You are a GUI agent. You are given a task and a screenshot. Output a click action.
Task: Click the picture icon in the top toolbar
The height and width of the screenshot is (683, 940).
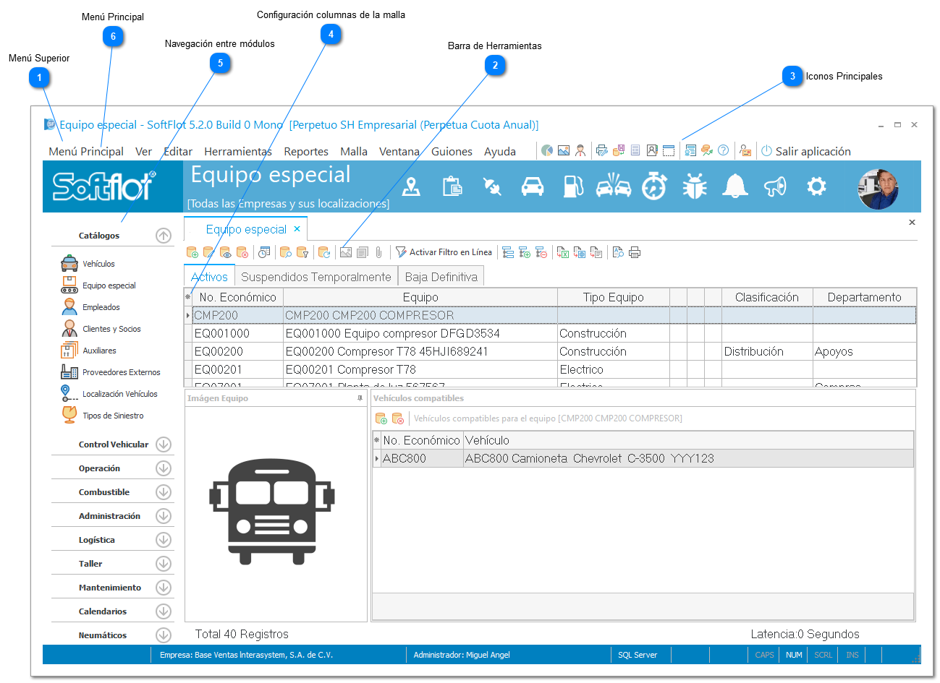pos(564,150)
